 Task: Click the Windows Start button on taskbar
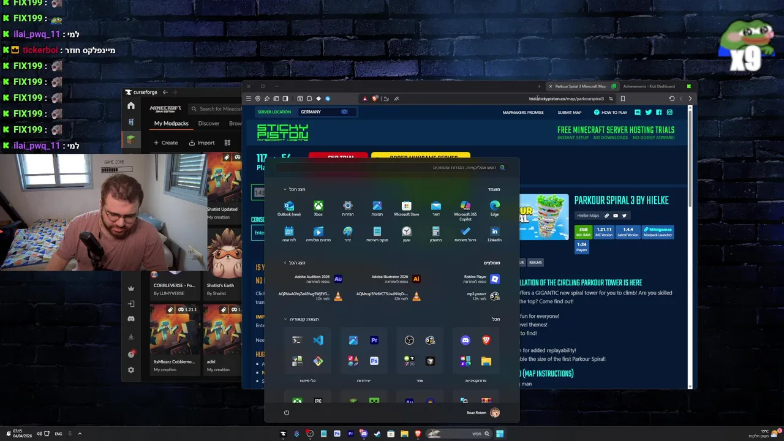(x=500, y=434)
